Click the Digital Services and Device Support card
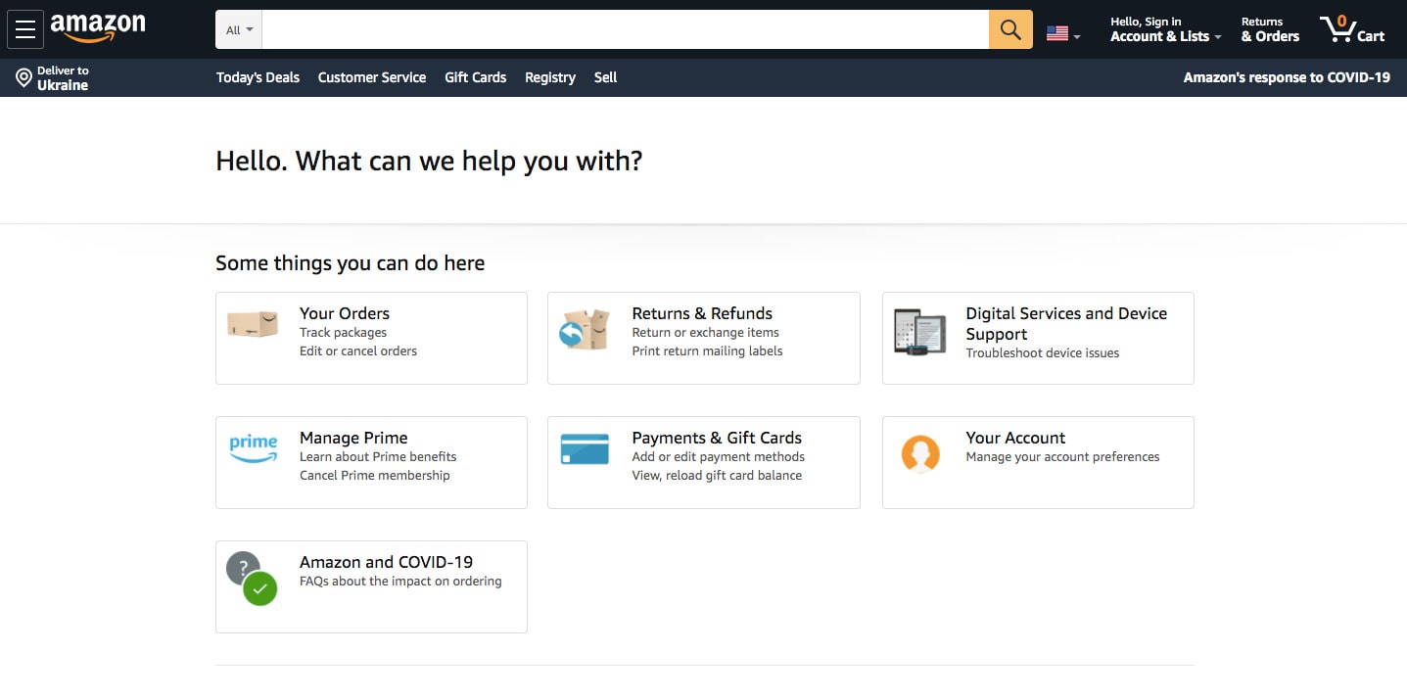Viewport: 1407px width, 700px height. point(1037,338)
